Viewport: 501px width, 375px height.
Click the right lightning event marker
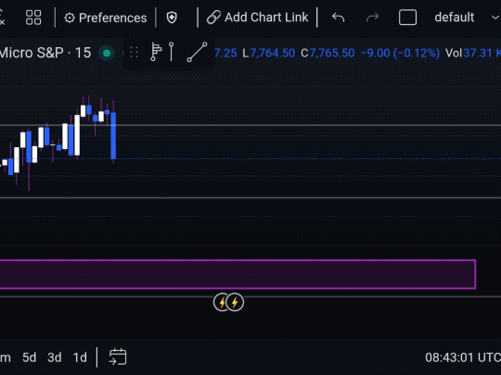click(235, 302)
